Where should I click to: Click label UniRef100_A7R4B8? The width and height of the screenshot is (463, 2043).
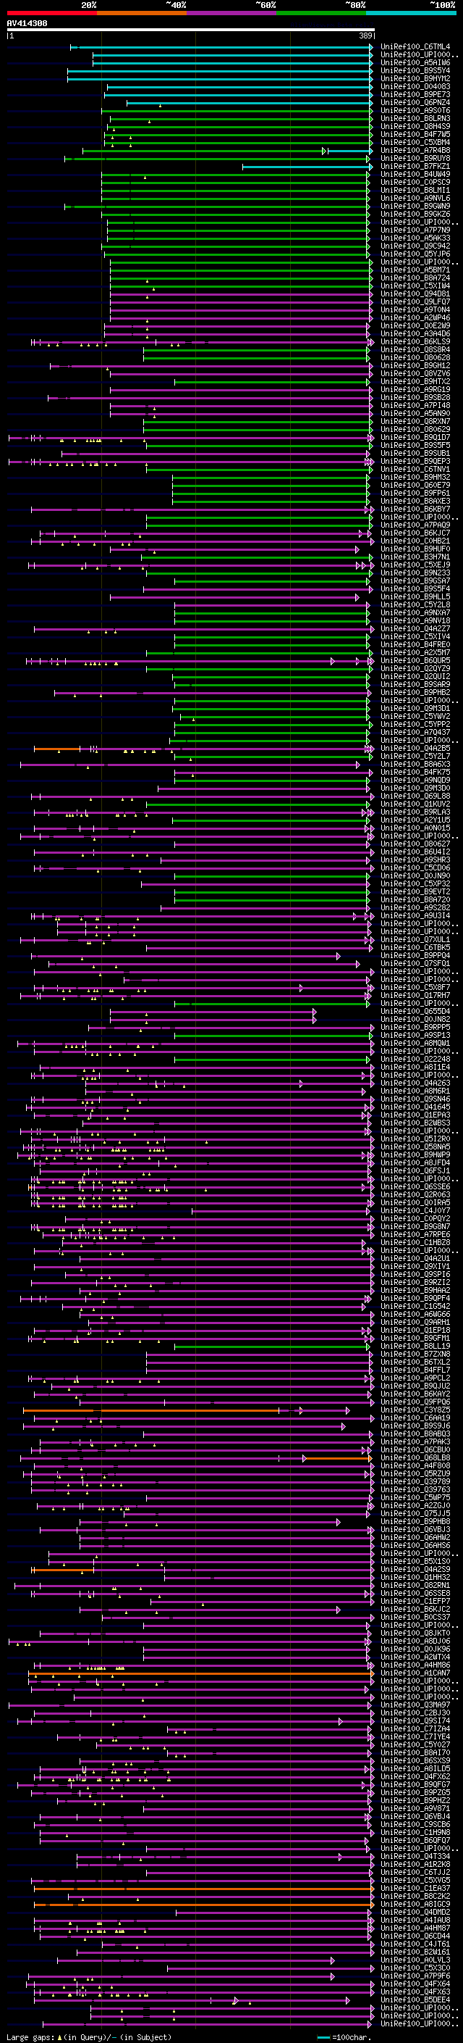(415, 150)
